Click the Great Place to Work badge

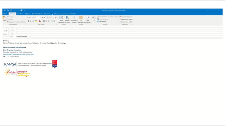[55, 64]
